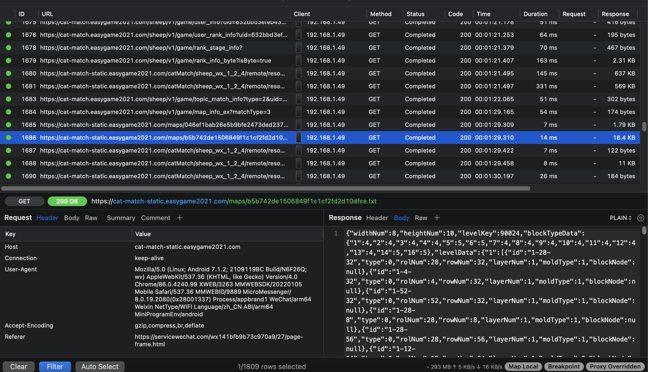Click the 200 OK status badge
The image size is (648, 372).
[67, 201]
